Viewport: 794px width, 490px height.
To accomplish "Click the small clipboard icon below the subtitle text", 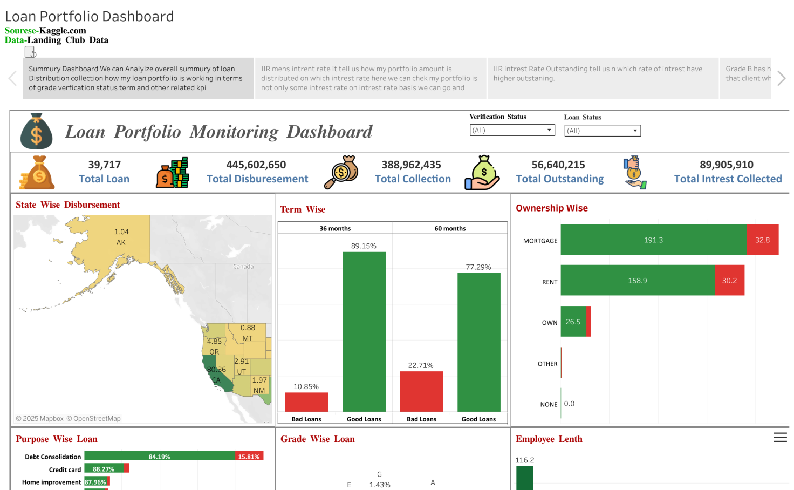I will tap(29, 51).
